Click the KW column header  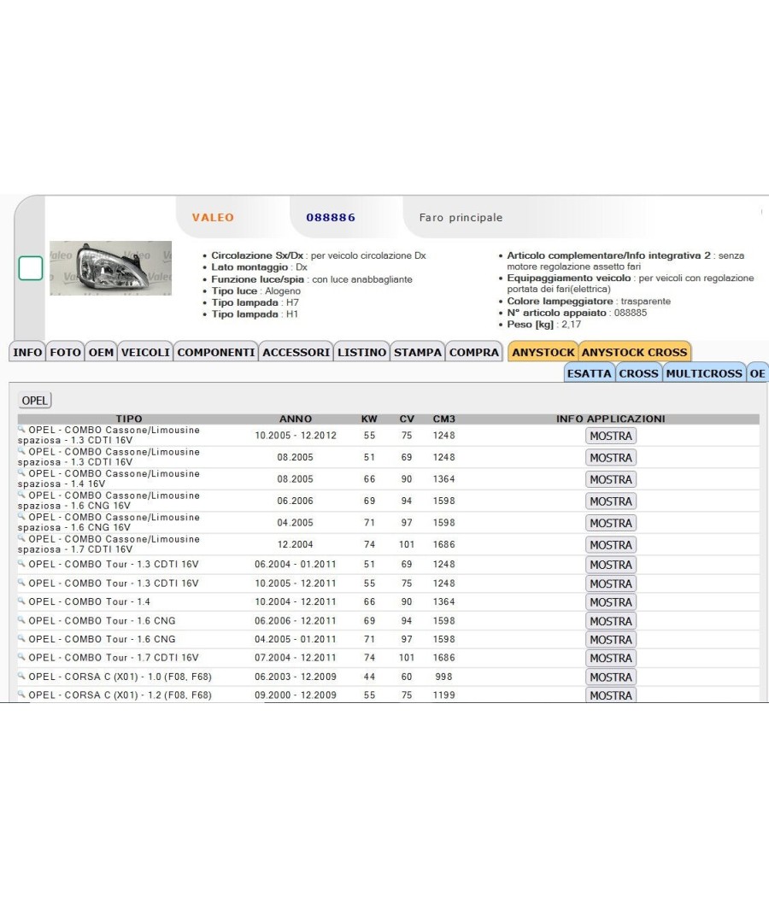tap(369, 419)
